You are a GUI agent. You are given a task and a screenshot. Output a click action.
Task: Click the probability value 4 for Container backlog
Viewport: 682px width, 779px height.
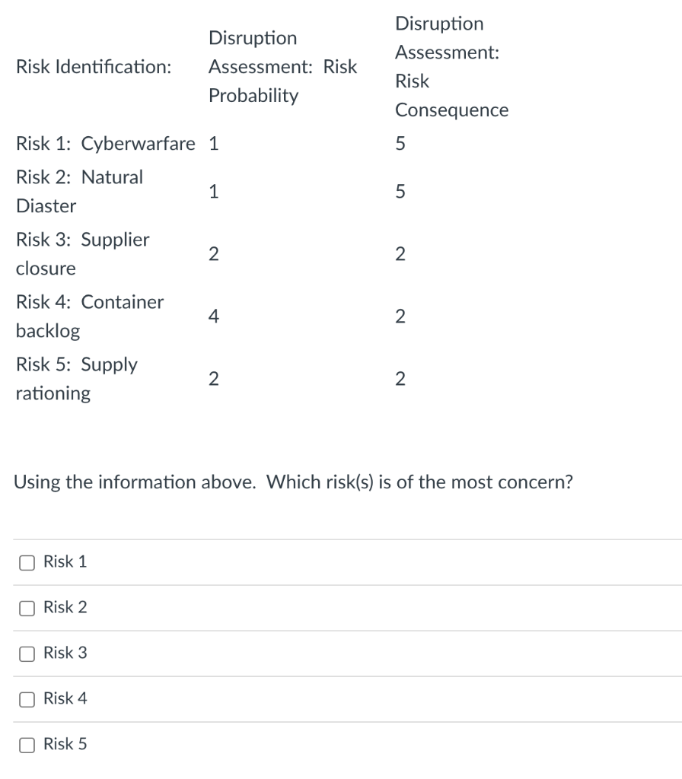[x=215, y=316]
